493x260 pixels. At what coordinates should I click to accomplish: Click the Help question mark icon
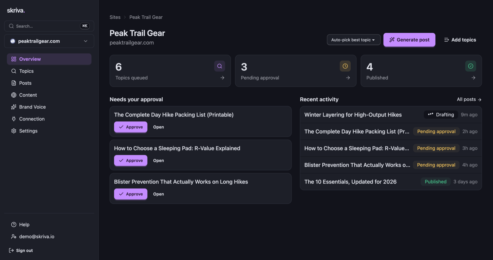pyautogui.click(x=14, y=225)
